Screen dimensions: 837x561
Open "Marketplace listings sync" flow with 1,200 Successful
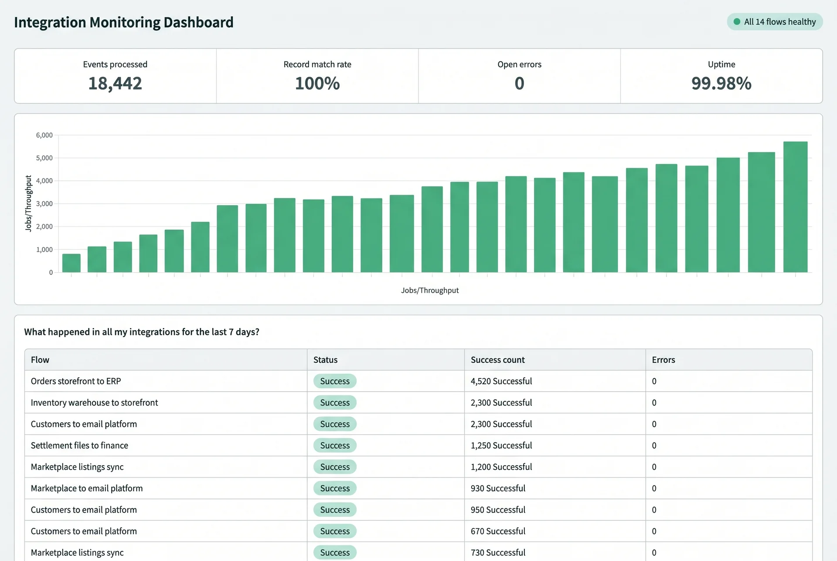(77, 467)
